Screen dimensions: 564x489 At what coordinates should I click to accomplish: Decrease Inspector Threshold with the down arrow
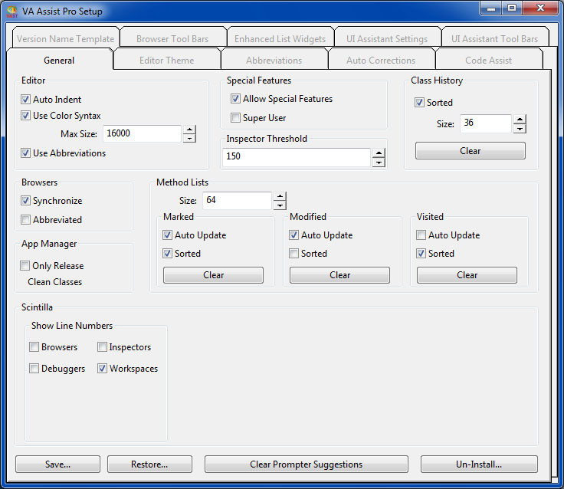pyautogui.click(x=379, y=162)
